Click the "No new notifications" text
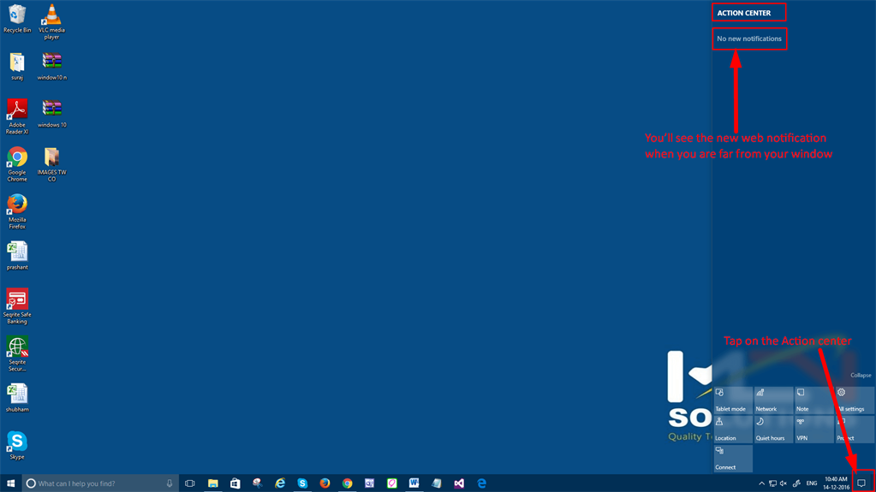 point(748,39)
